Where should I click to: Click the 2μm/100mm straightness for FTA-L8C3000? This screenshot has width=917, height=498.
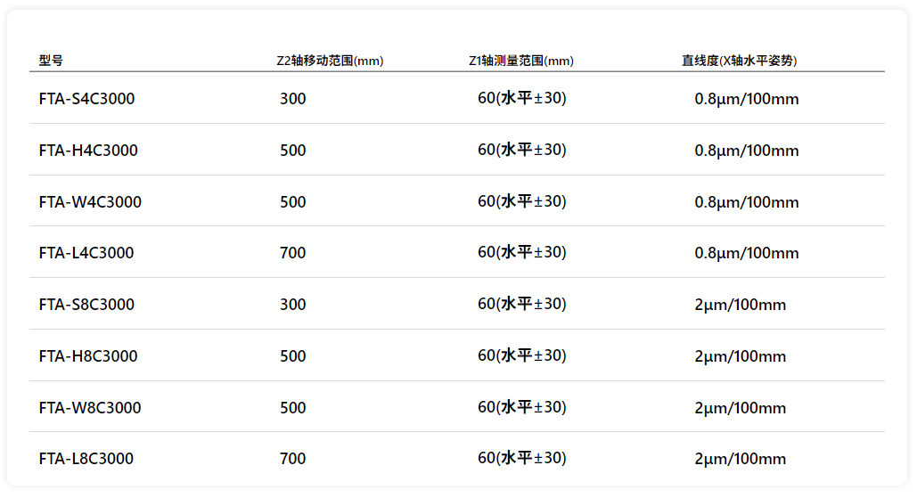click(740, 459)
